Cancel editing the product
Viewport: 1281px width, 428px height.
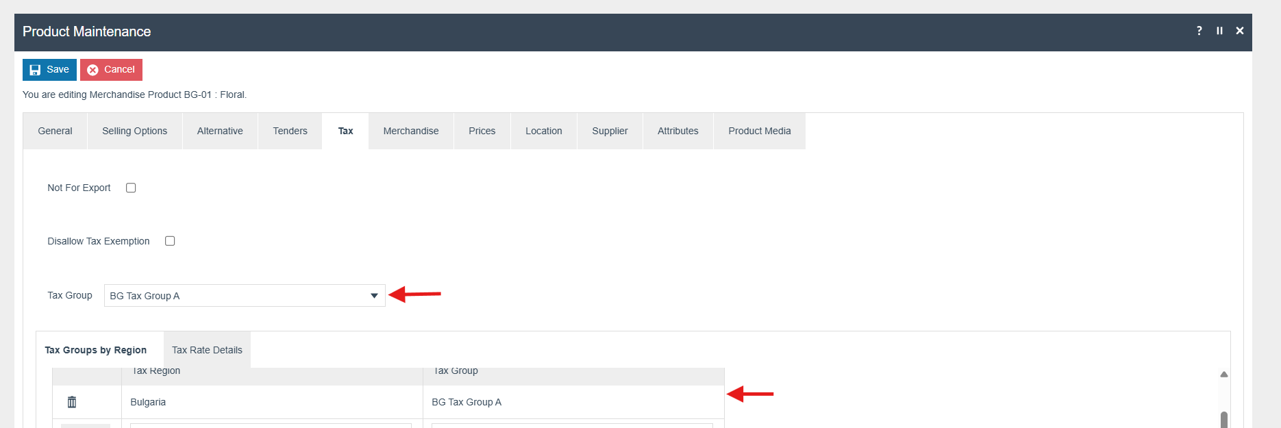(x=111, y=70)
